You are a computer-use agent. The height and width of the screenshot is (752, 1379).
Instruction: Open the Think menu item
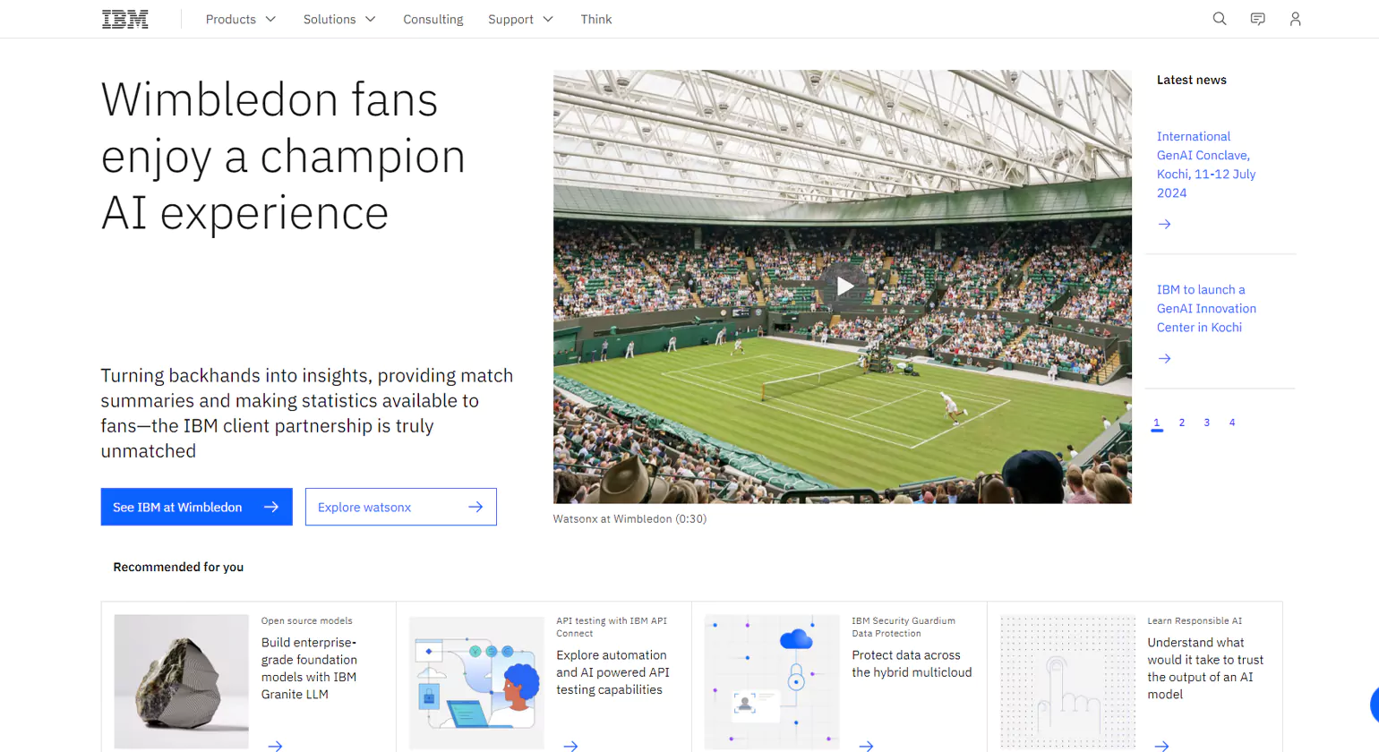coord(596,19)
